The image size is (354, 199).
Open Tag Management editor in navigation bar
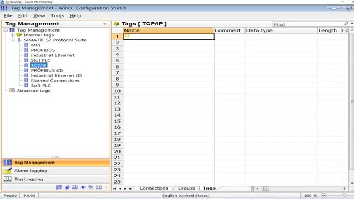pyautogui.click(x=56, y=162)
